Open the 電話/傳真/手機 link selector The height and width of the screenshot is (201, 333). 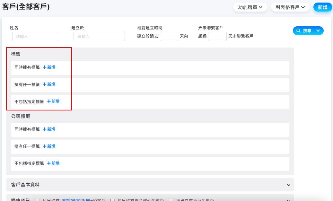pyautogui.click(x=76, y=200)
